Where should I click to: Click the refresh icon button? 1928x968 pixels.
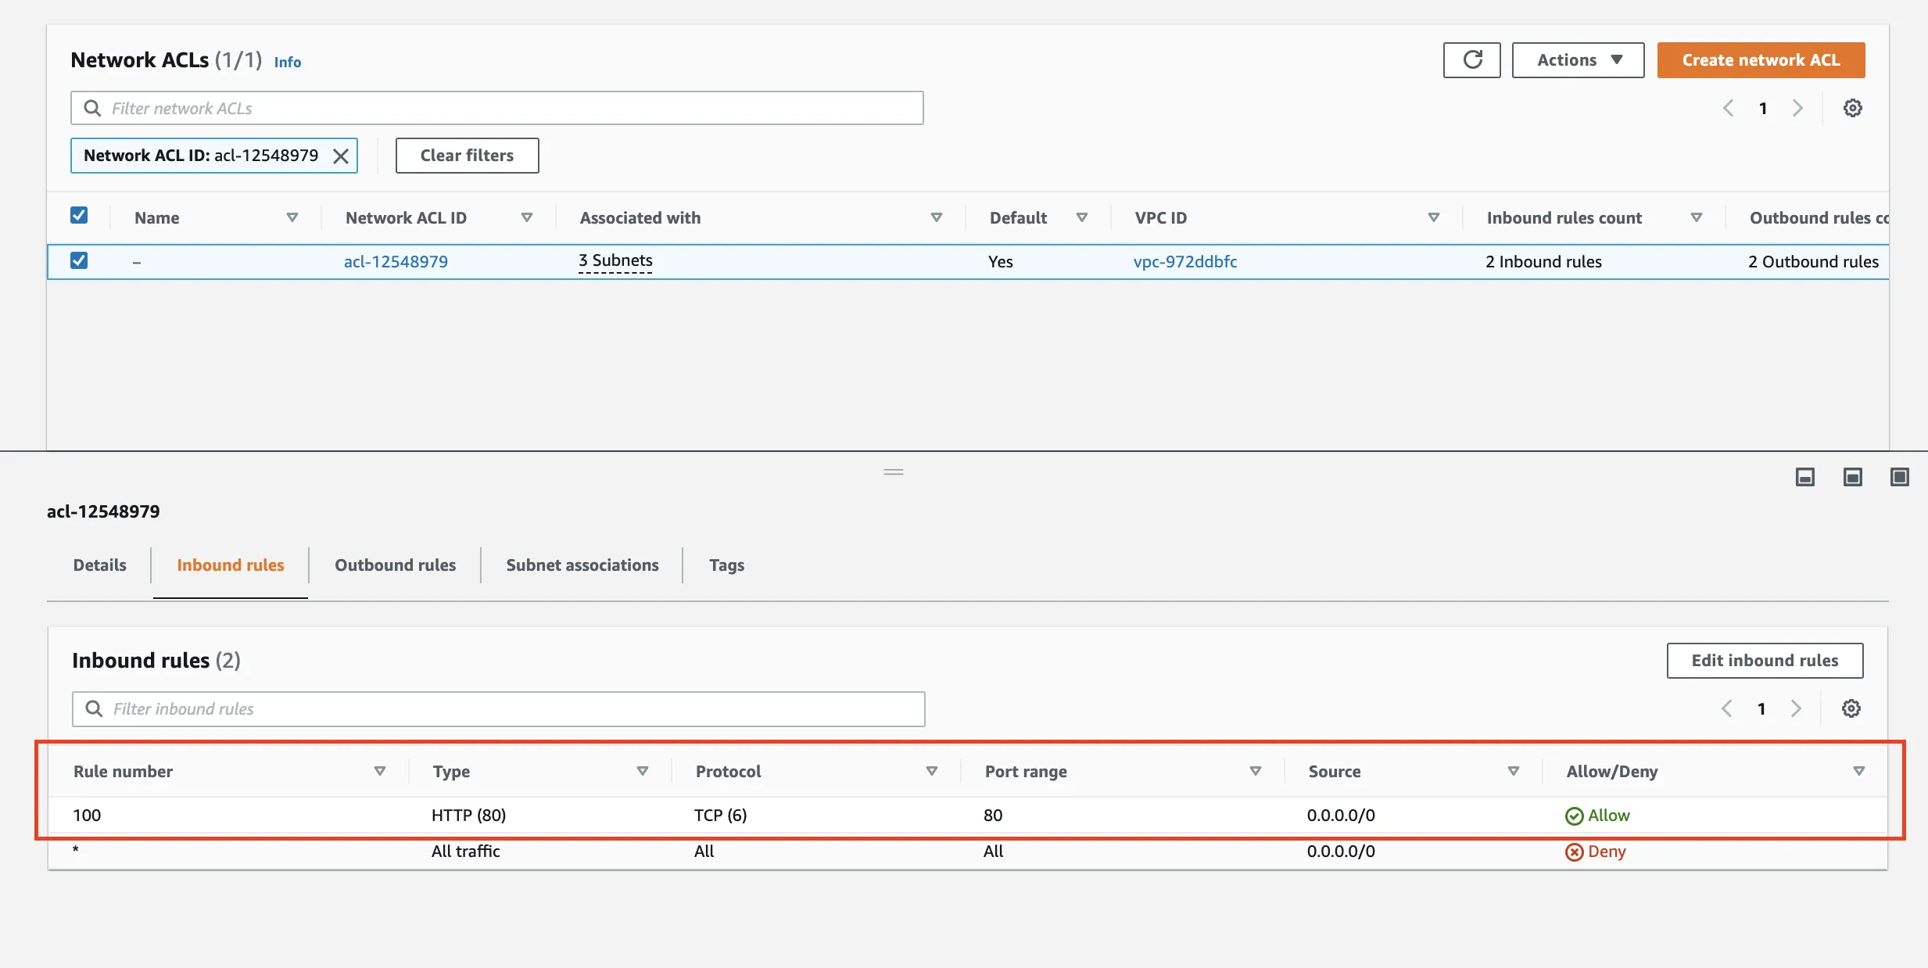1471,60
